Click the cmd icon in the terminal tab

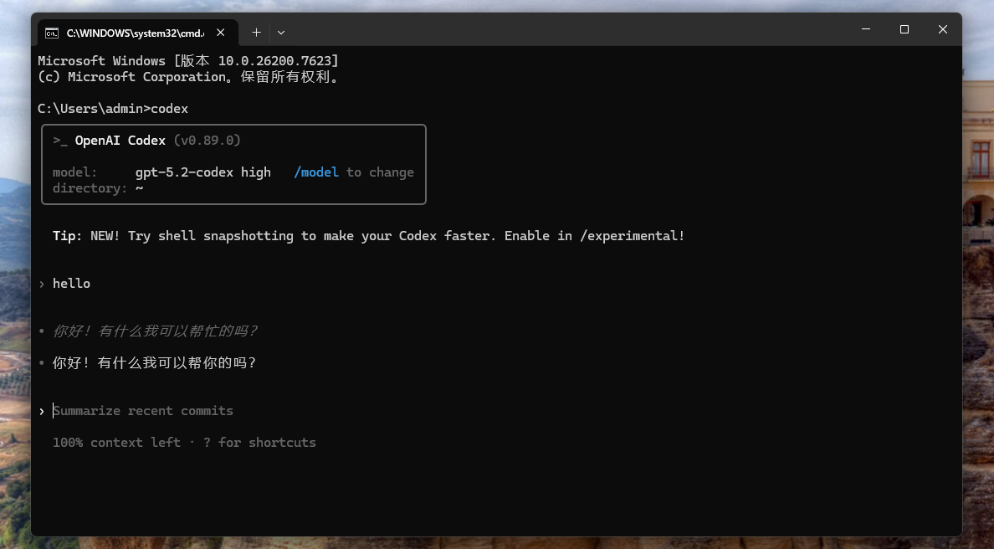point(52,33)
